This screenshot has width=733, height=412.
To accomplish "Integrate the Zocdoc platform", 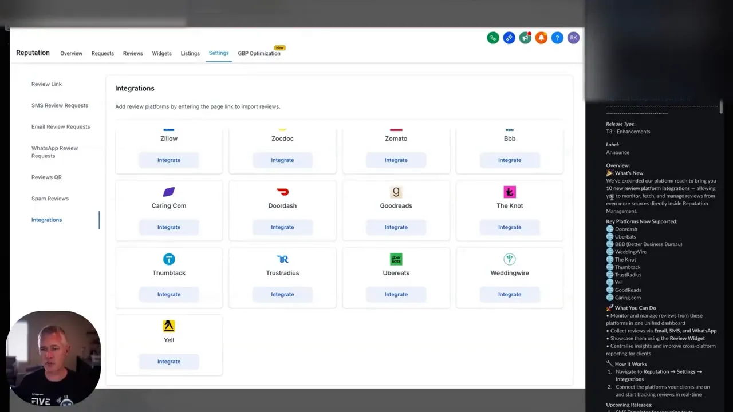I will click(282, 160).
